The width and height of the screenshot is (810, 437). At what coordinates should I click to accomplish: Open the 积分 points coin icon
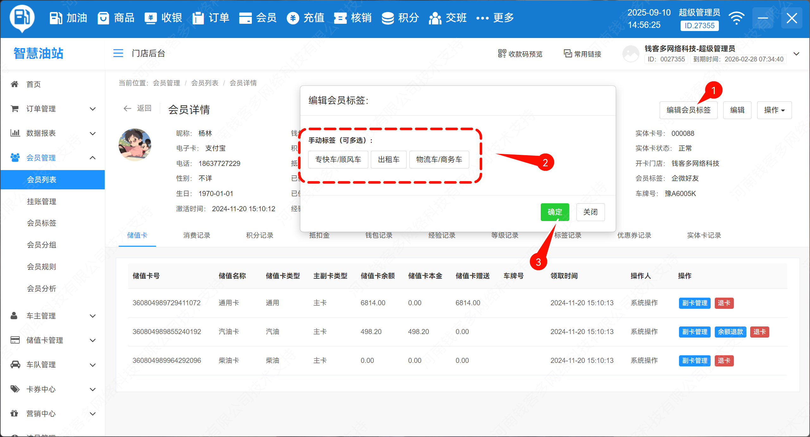point(388,18)
